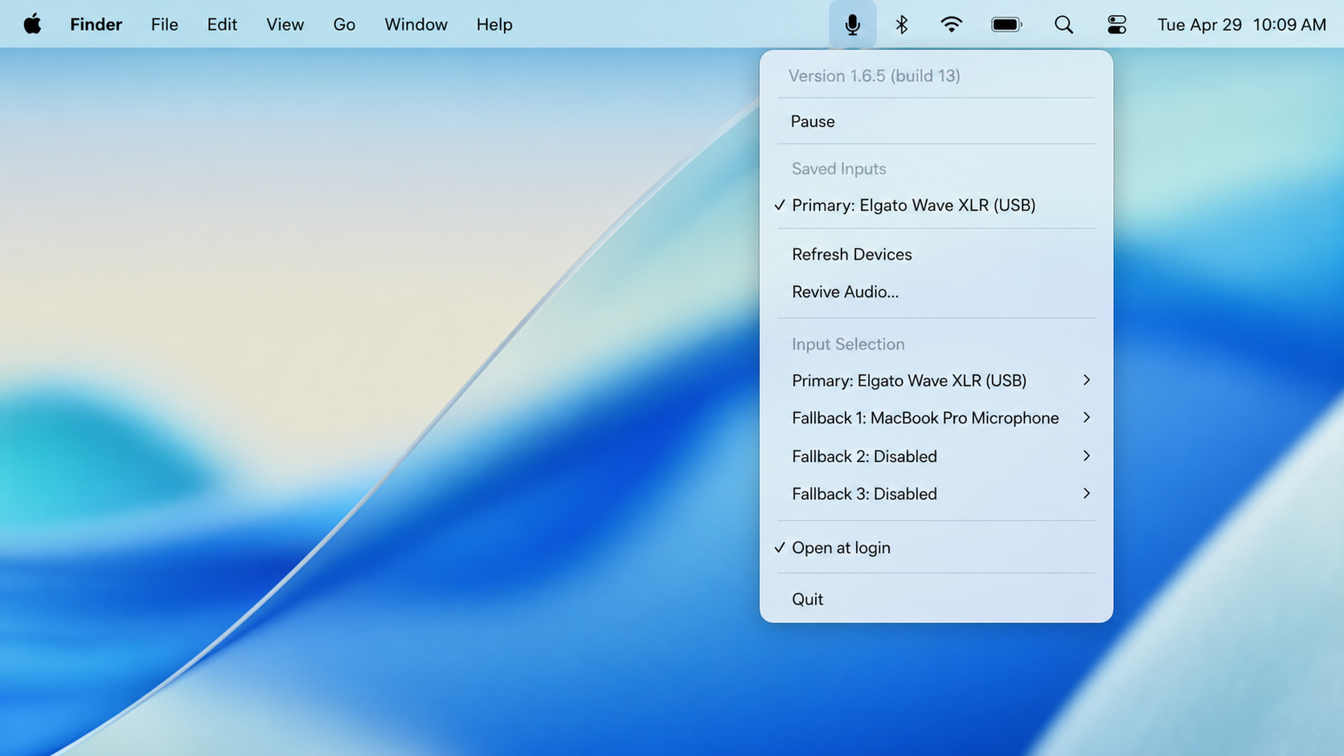
Task: Expand Primary input selection submenu
Action: click(x=936, y=380)
